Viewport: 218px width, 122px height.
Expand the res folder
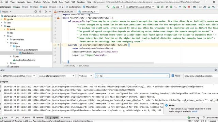point(11,57)
